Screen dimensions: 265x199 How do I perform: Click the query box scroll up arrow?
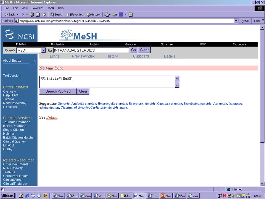pyautogui.click(x=177, y=78)
